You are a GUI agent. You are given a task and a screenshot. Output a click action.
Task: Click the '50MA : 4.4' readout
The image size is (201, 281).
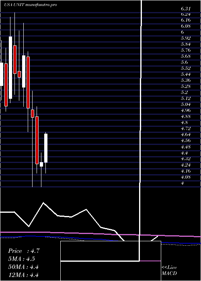coord(23,267)
